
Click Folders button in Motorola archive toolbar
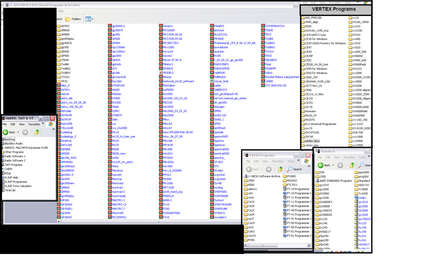[x=73, y=19]
